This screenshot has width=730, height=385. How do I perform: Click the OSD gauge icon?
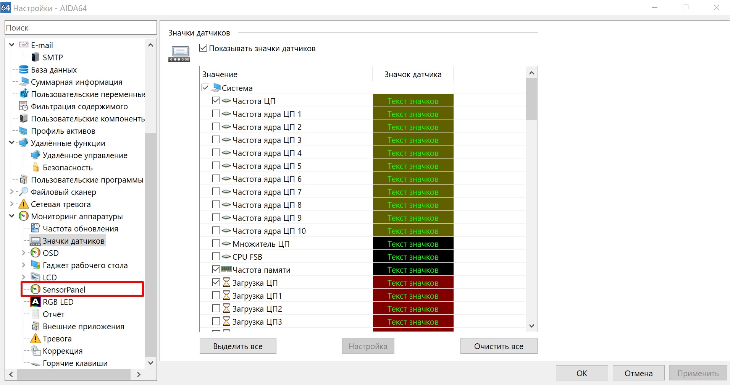[x=36, y=253]
